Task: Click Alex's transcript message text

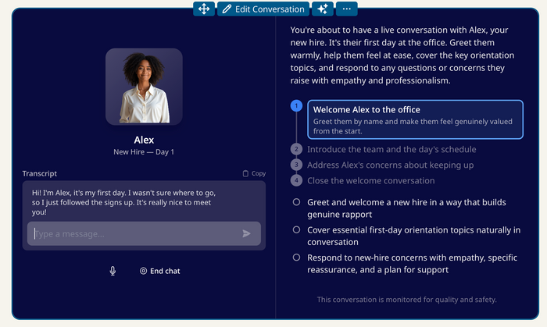Action: click(123, 202)
